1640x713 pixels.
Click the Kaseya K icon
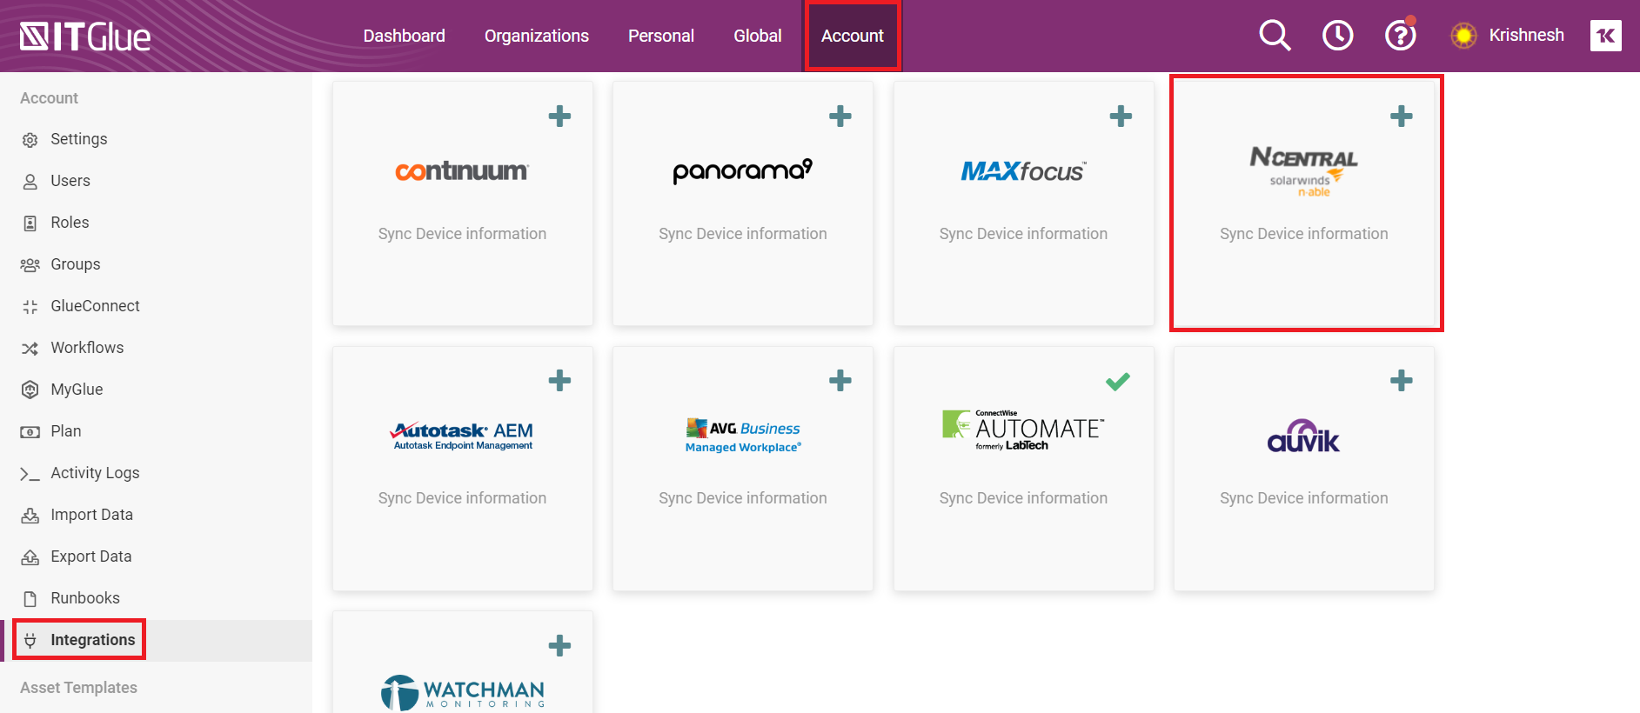click(1605, 36)
